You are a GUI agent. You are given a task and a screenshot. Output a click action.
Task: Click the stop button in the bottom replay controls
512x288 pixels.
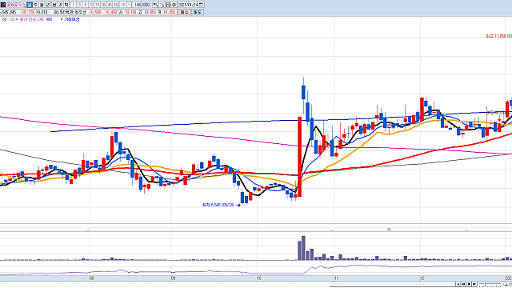[469, 284]
